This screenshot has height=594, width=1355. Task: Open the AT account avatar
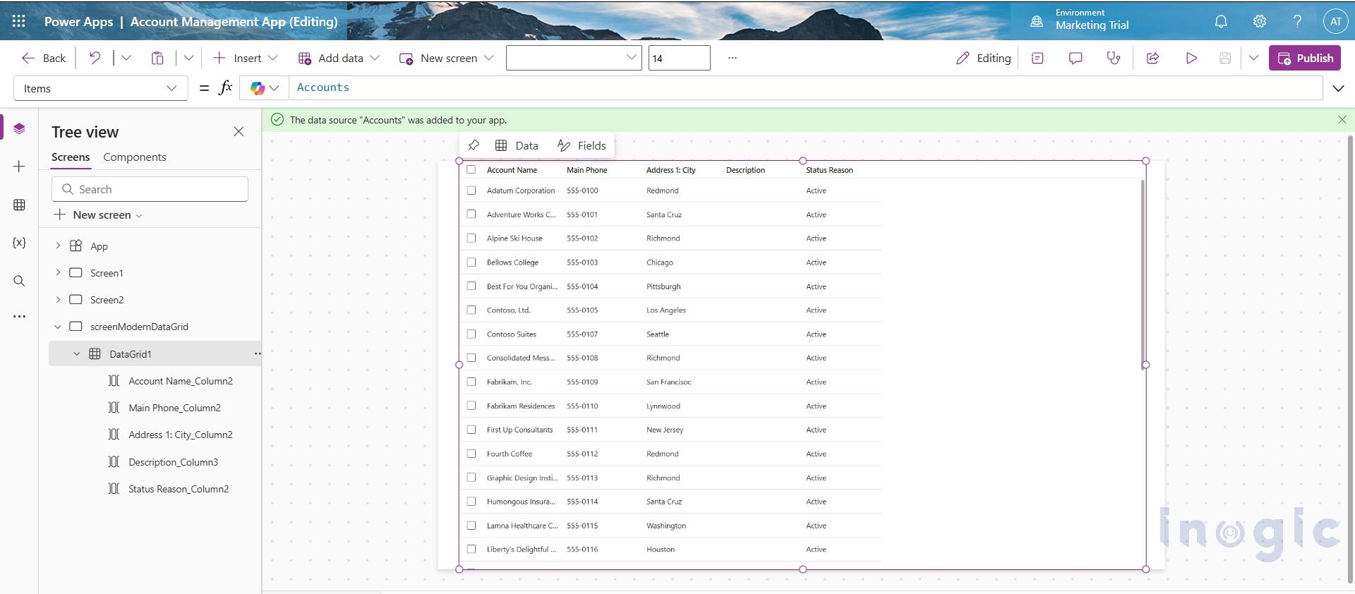[x=1335, y=22]
